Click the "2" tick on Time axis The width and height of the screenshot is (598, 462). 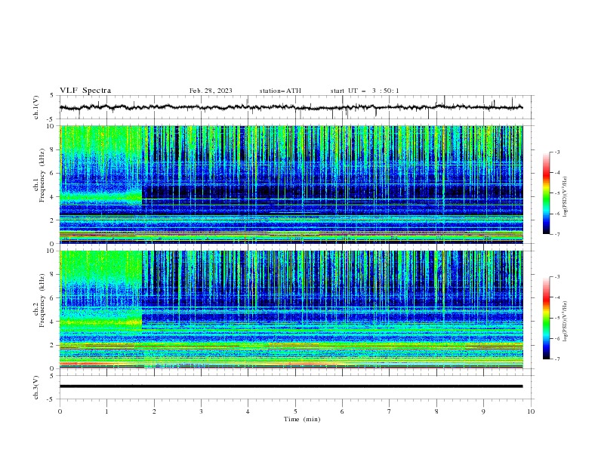[x=154, y=411]
